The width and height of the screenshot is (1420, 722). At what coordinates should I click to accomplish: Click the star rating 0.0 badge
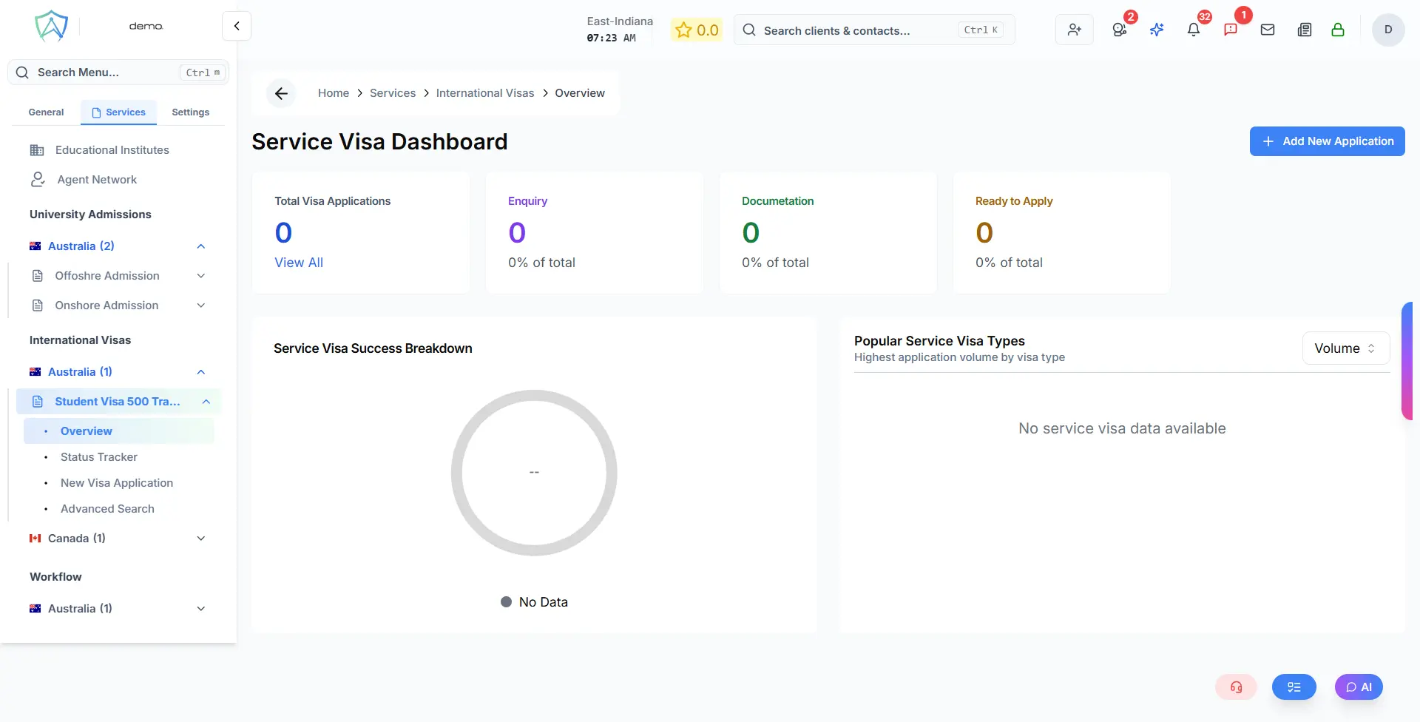pos(696,30)
